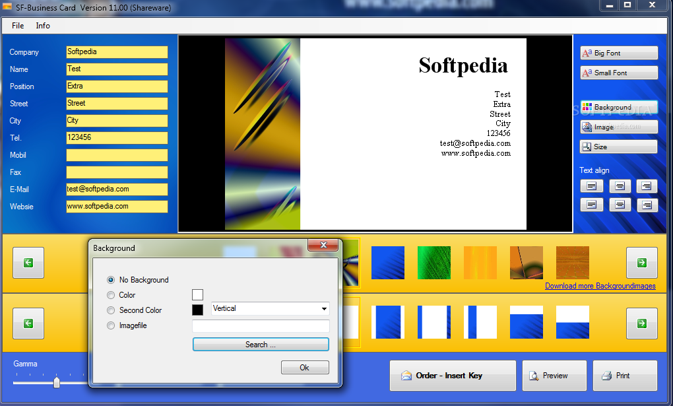Click previous arrow on background images row

coord(28,263)
